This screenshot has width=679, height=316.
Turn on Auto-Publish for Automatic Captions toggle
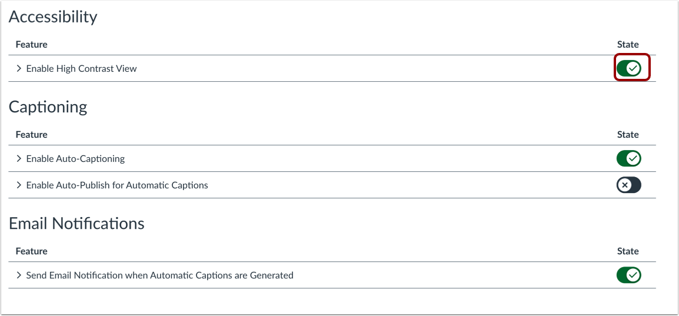(x=628, y=185)
